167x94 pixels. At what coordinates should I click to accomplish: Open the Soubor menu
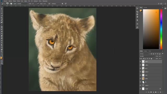pos(6,1)
